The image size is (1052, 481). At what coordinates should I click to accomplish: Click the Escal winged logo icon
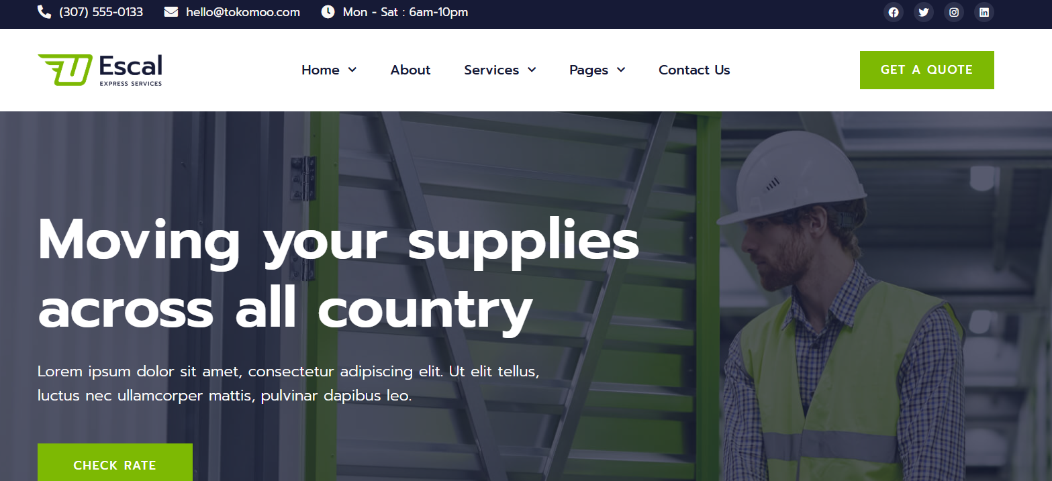click(x=65, y=70)
